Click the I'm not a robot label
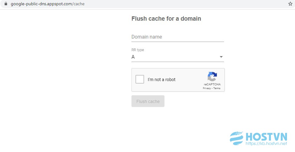This screenshot has width=295, height=152. [x=162, y=80]
